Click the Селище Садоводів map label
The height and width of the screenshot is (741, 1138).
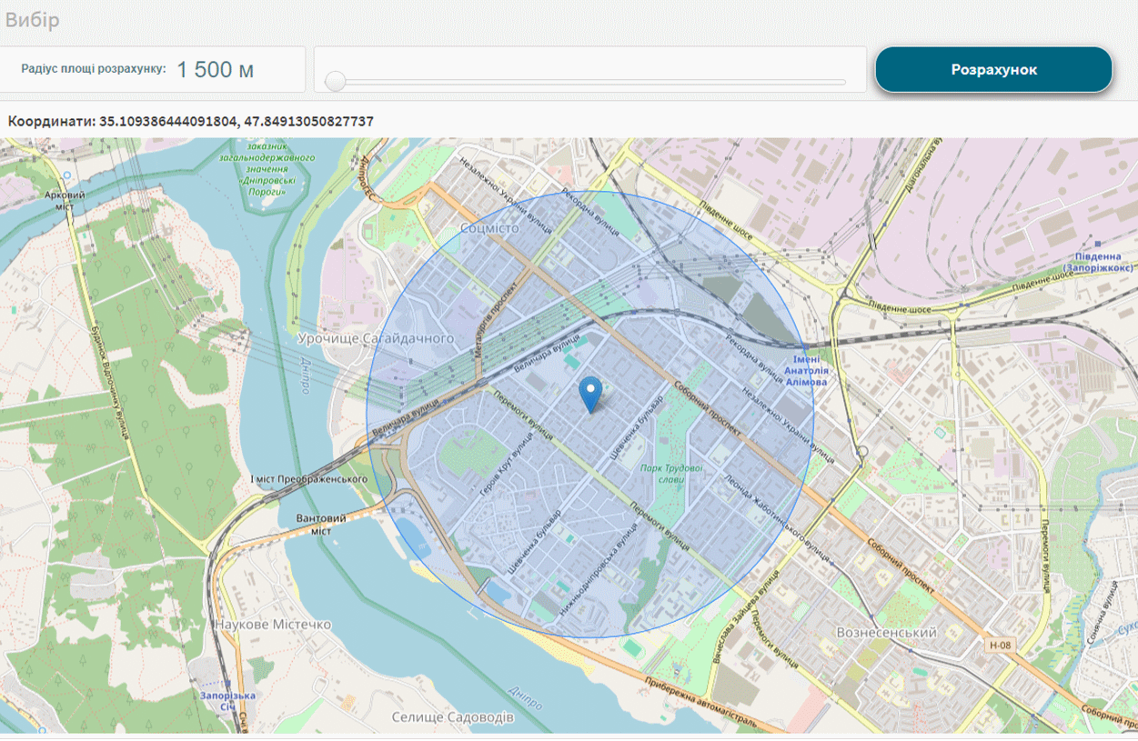[x=452, y=717]
